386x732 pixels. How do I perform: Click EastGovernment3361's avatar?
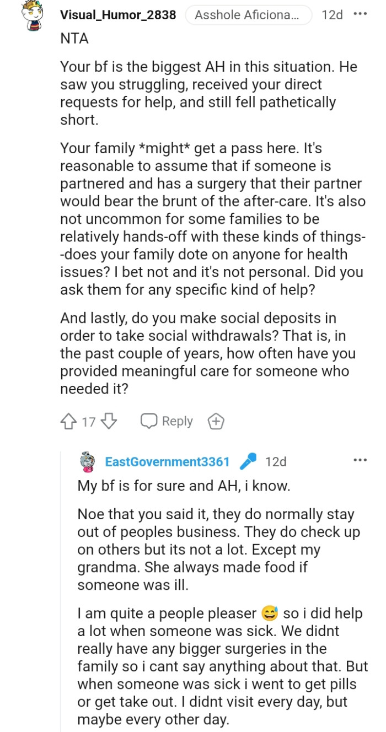tap(85, 461)
